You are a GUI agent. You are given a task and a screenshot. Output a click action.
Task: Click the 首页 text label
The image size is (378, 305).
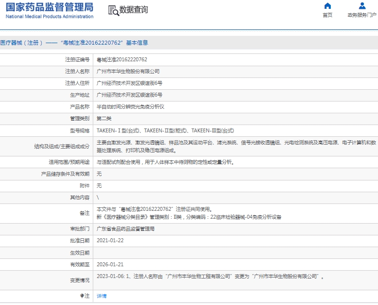(x=327, y=15)
